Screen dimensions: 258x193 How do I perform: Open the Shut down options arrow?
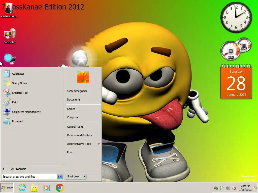85,176
